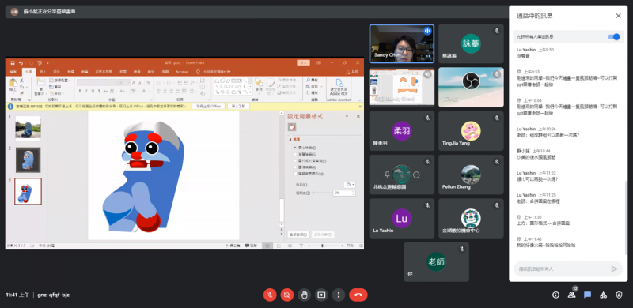
Task: Open the 投影片放映 Slide Show tab
Action: point(104,72)
